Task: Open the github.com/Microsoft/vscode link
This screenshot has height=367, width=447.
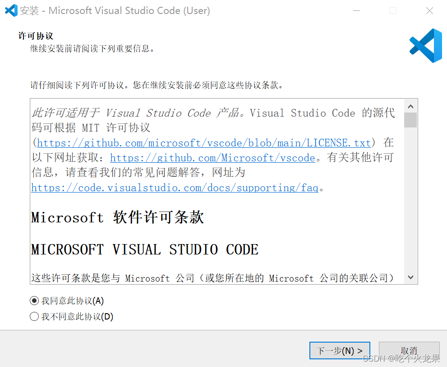Action: tap(212, 158)
